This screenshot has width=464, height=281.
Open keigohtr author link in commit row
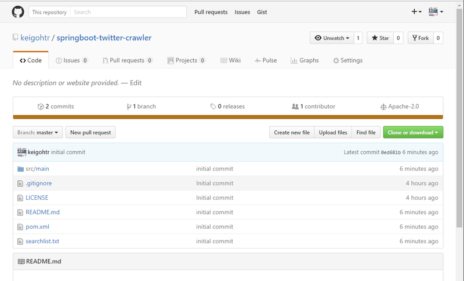(x=38, y=152)
